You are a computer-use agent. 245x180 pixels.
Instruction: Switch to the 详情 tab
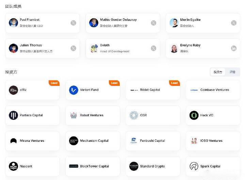click(232, 72)
